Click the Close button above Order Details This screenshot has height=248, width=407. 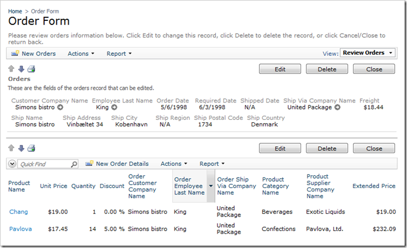pos(374,148)
